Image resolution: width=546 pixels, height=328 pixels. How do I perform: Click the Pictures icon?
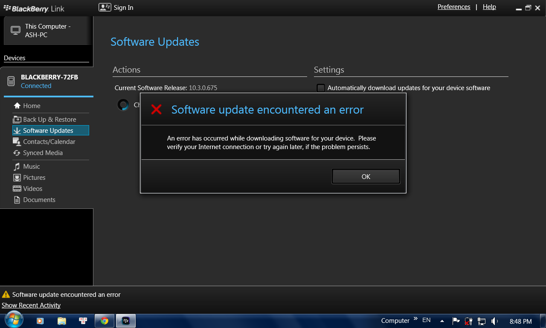click(x=17, y=178)
